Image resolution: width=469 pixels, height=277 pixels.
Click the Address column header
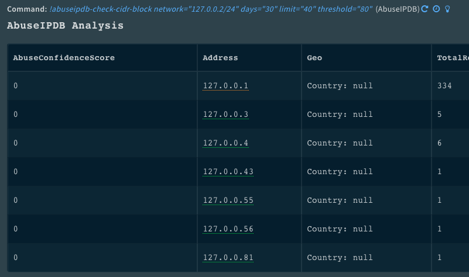tap(220, 58)
